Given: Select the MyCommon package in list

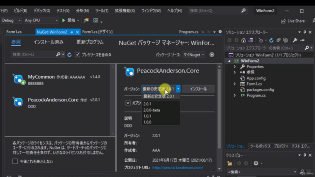Looking at the screenshot, I should (58, 80).
